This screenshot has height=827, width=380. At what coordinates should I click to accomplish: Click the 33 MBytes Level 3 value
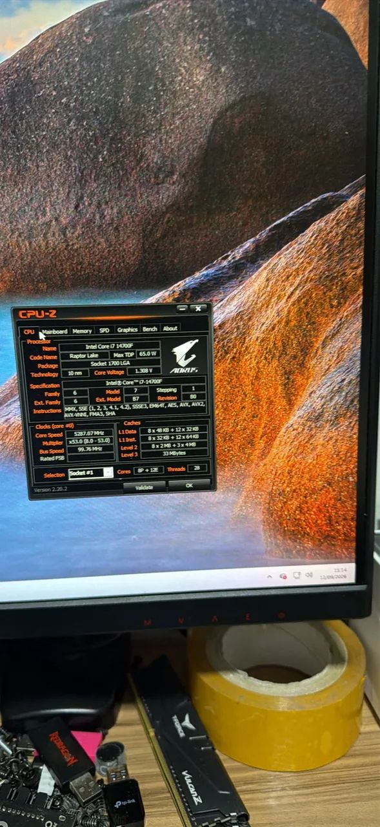pos(173,453)
